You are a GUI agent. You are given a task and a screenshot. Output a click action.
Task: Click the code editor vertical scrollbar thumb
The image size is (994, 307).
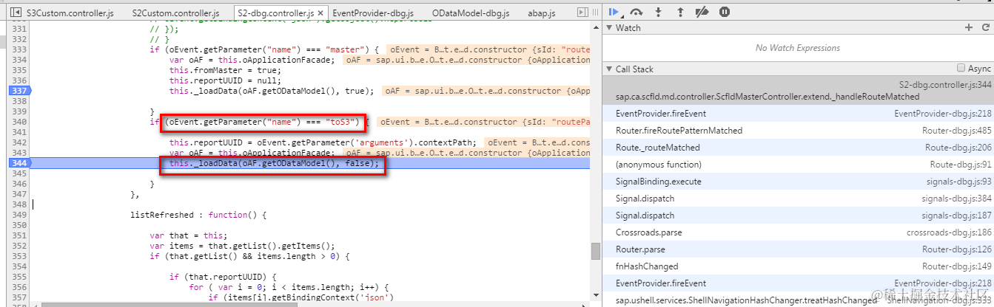coord(595,252)
